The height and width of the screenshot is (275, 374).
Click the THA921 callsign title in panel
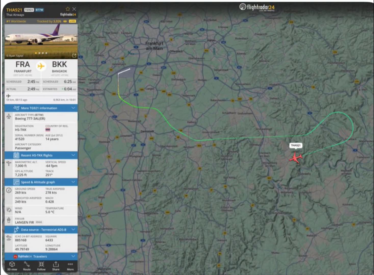point(14,10)
